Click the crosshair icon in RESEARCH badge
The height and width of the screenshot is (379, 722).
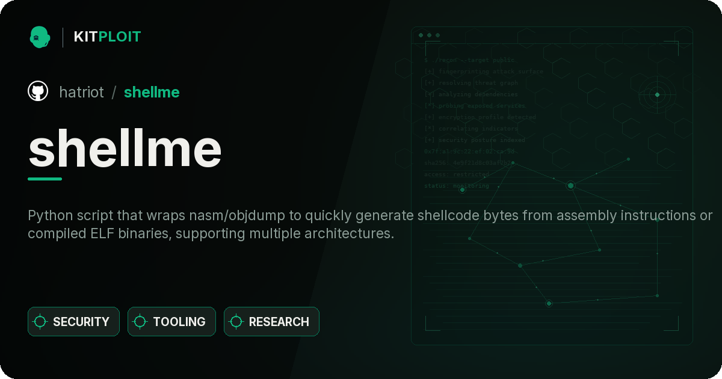pyautogui.click(x=236, y=322)
